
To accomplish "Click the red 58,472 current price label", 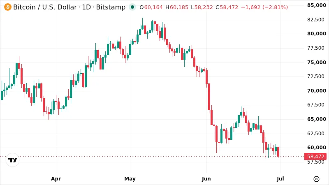I will [x=315, y=157].
